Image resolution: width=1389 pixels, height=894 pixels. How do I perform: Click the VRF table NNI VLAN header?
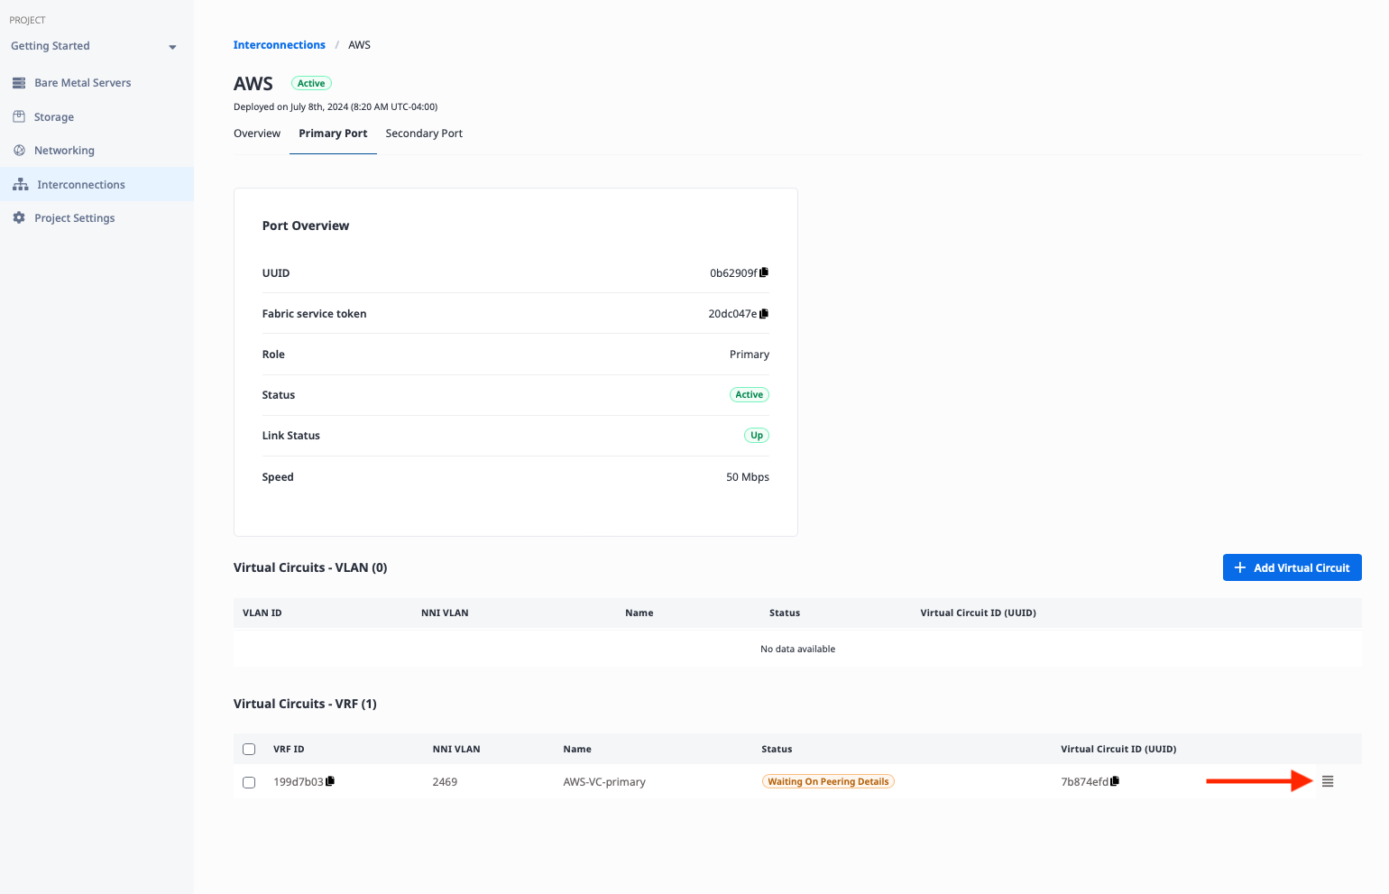[x=456, y=749]
